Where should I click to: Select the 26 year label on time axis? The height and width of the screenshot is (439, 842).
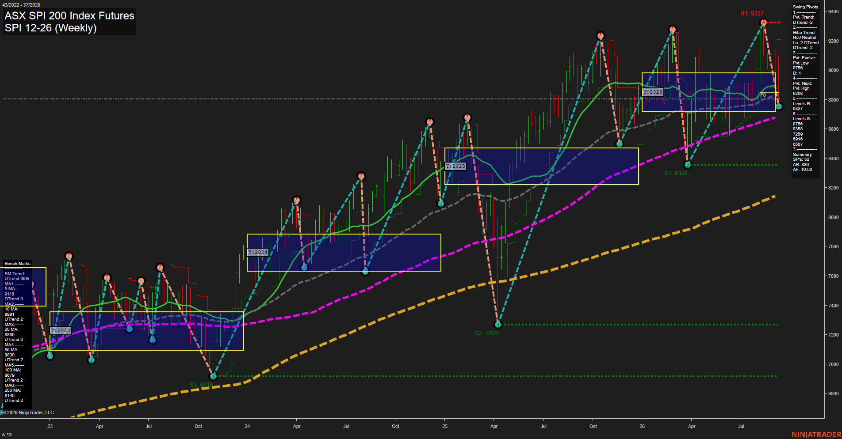(x=642, y=426)
